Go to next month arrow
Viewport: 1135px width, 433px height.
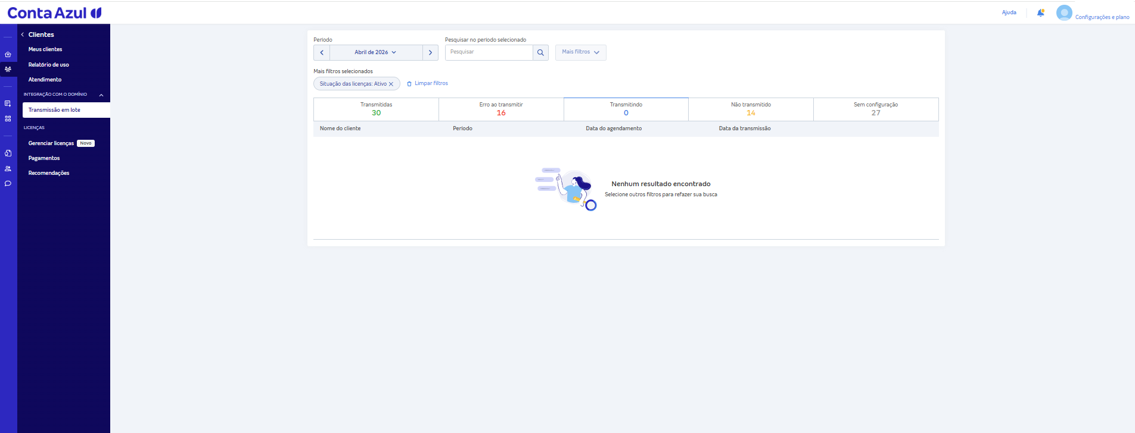(430, 52)
